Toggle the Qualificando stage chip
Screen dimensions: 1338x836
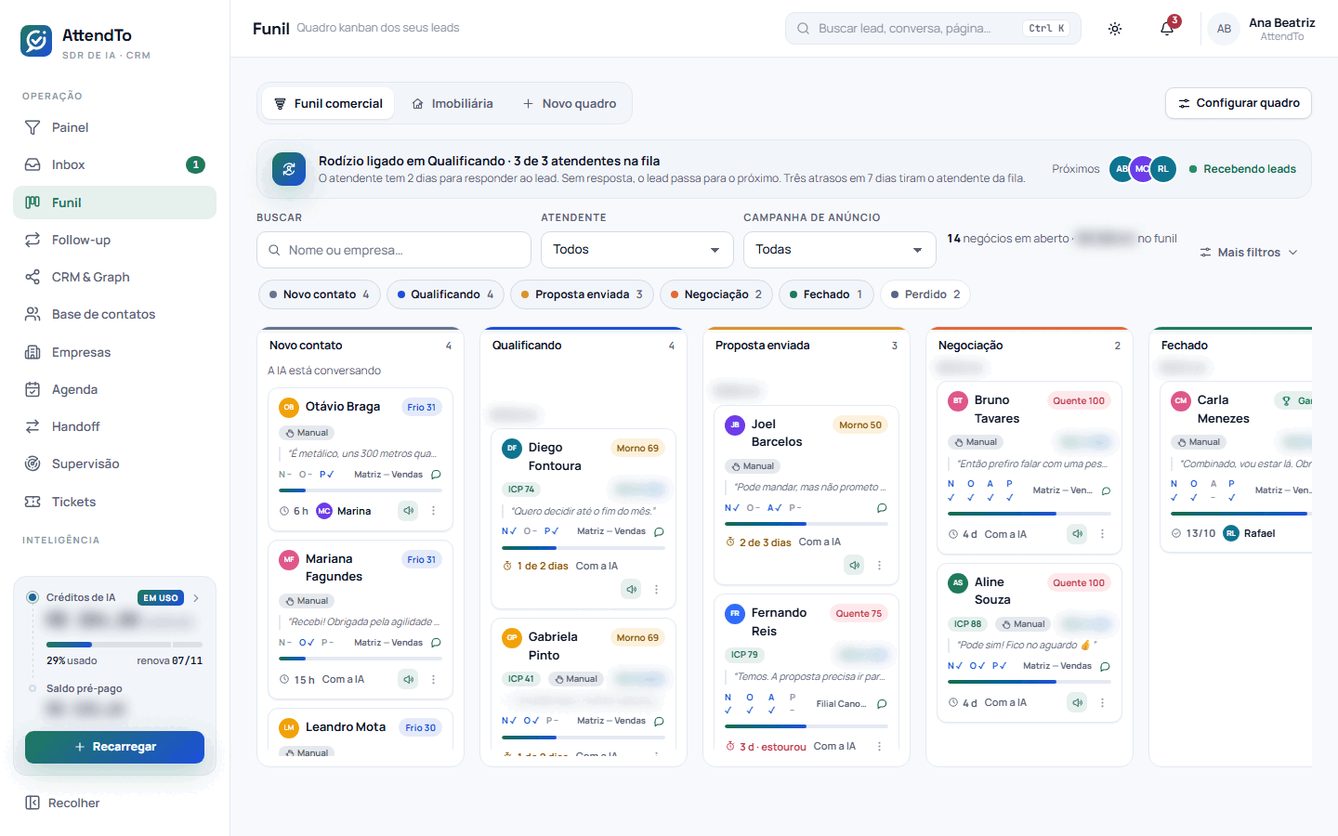pyautogui.click(x=445, y=294)
